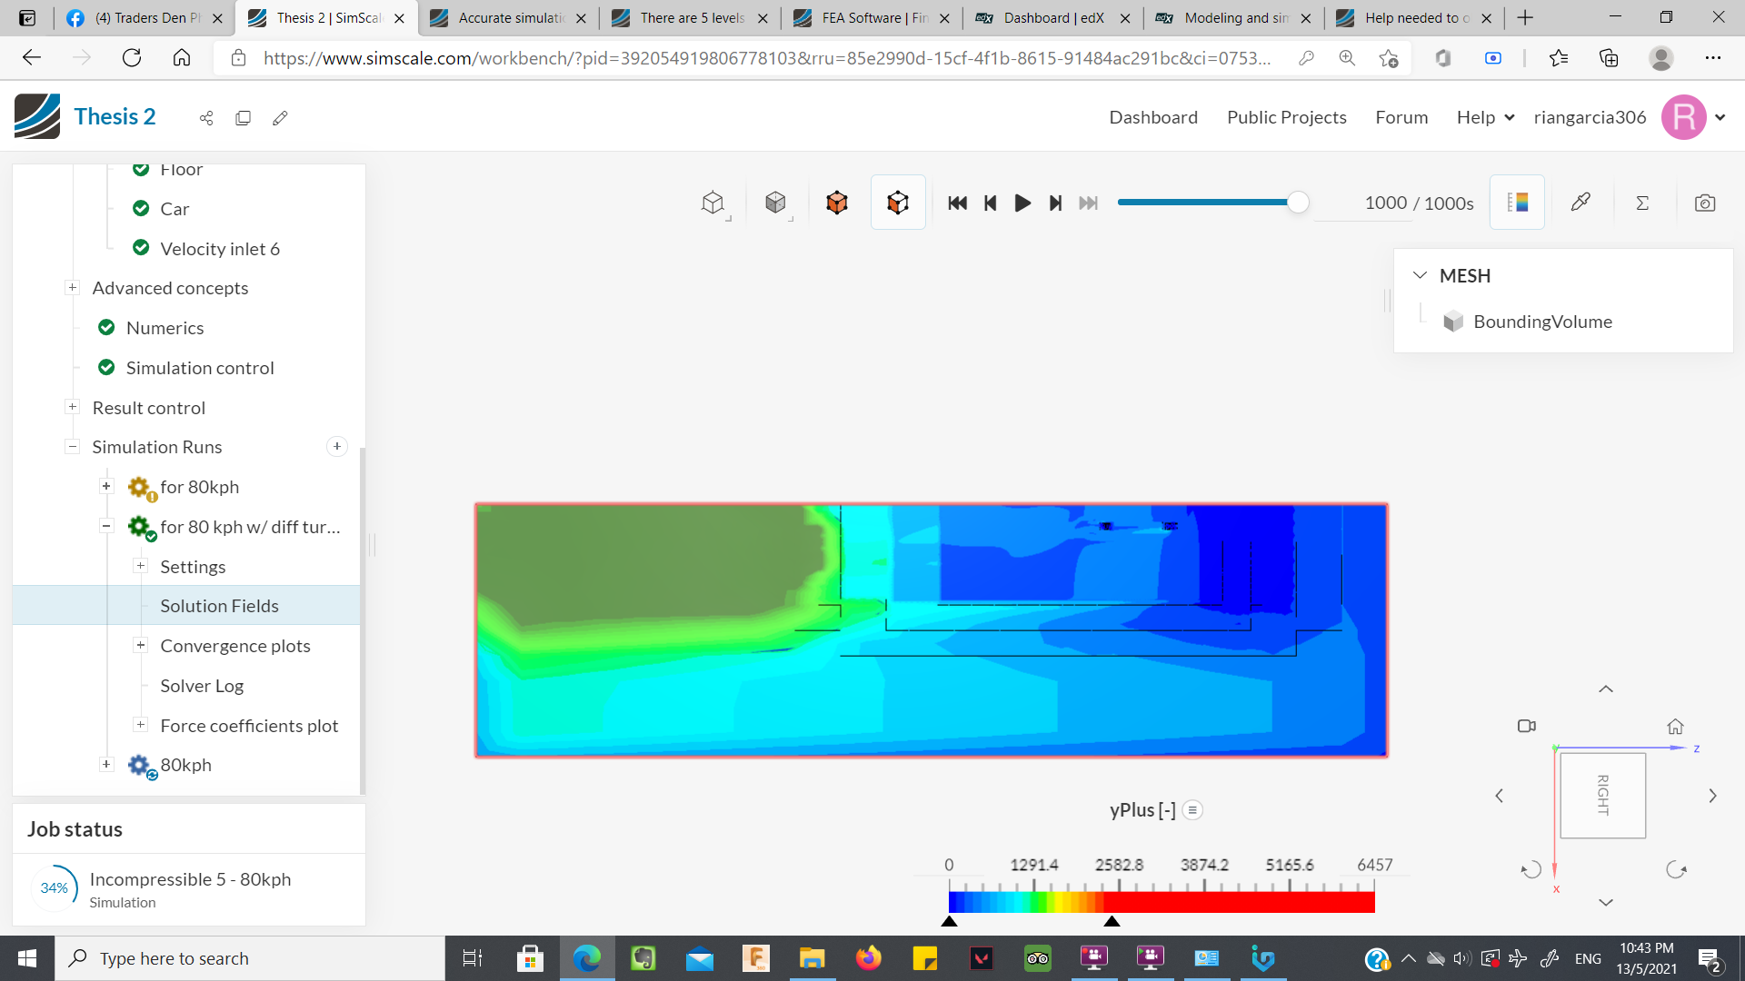Open the Public Projects menu item

pyautogui.click(x=1286, y=117)
